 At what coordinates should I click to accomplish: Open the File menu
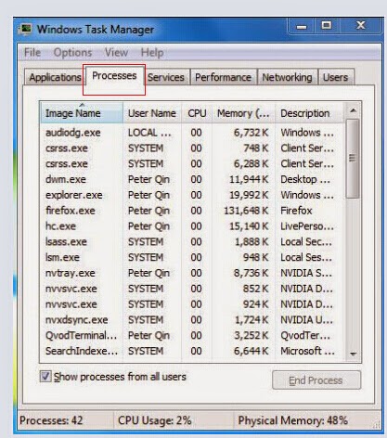pyautogui.click(x=32, y=52)
